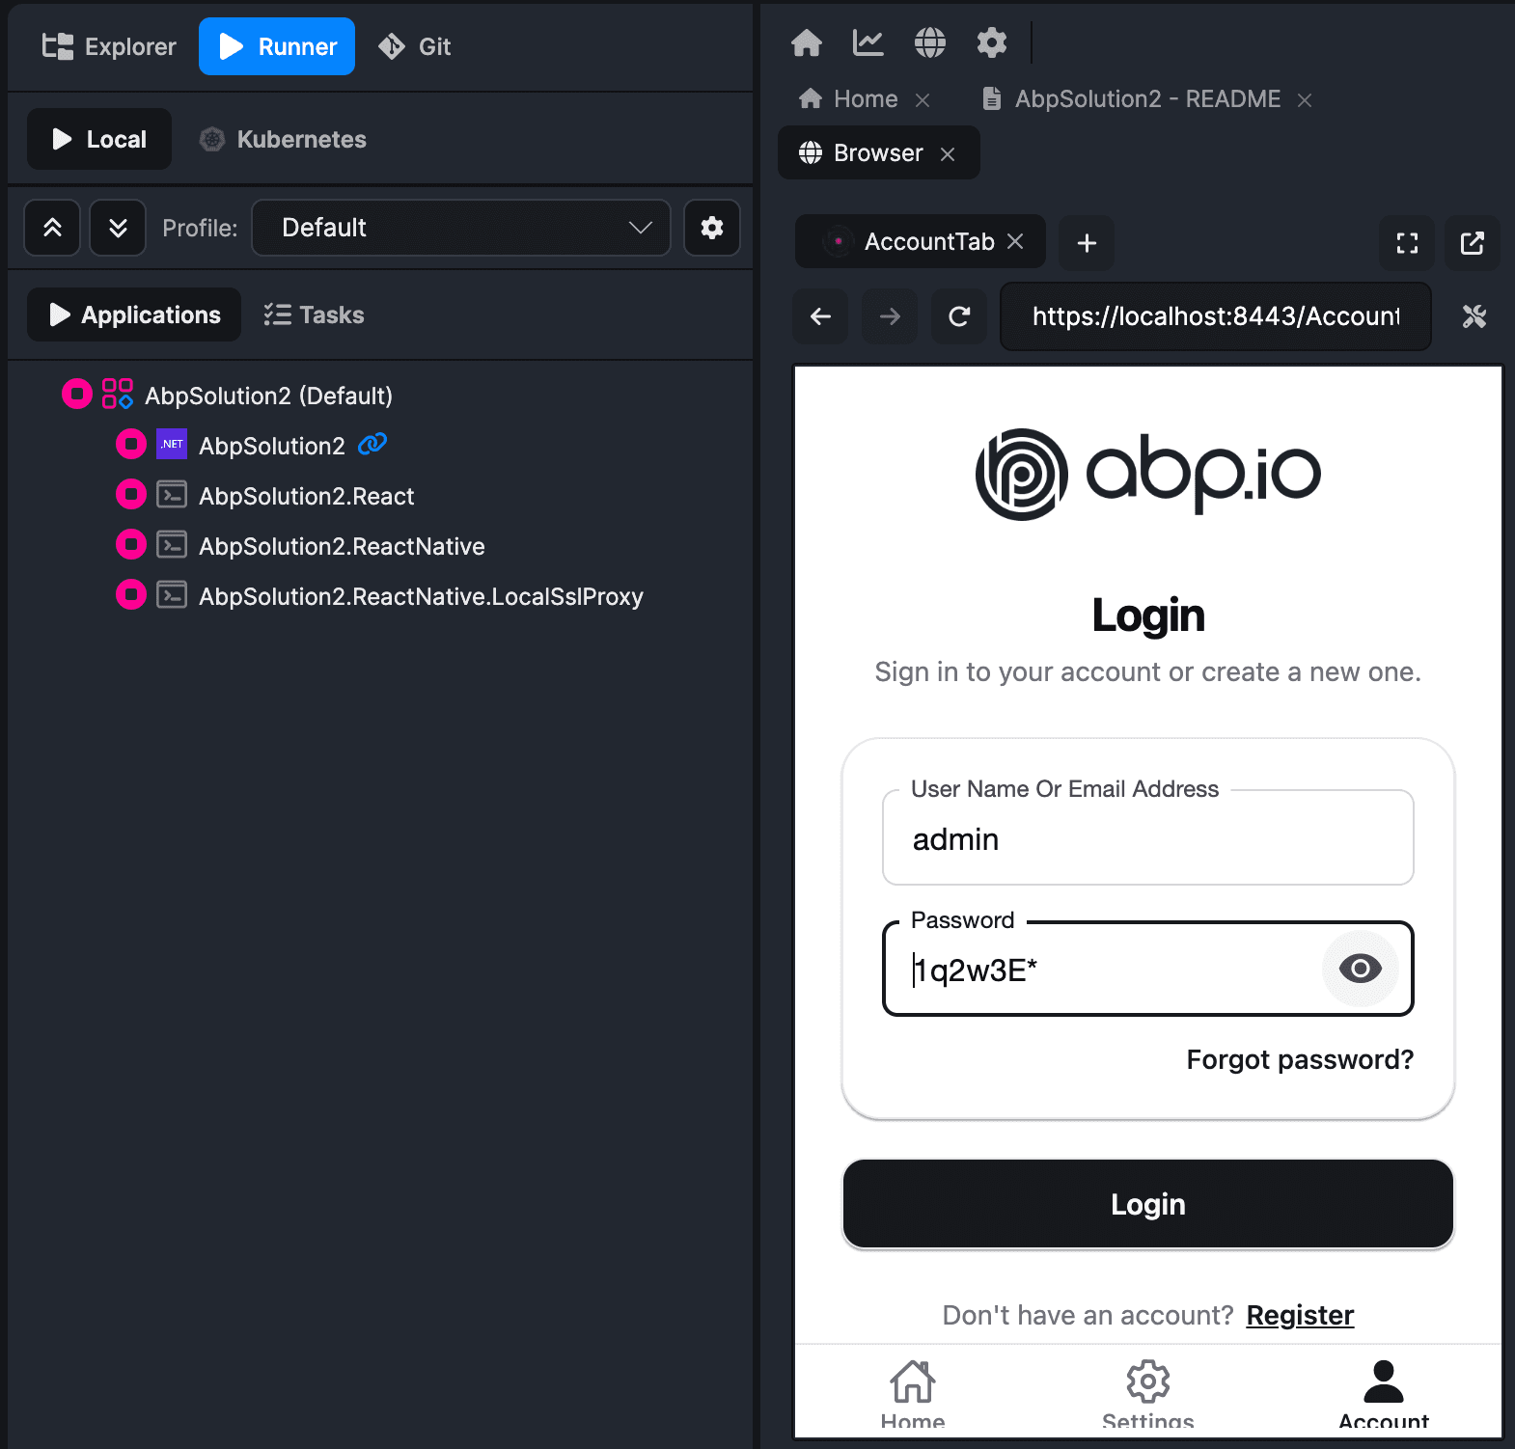Screen dimensions: 1515x1449
Task: Click the URL address bar
Action: (1216, 316)
